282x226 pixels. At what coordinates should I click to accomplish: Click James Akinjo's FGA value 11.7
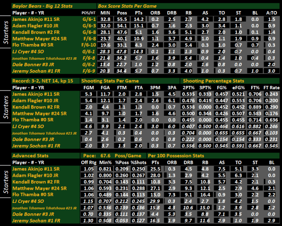click(x=106, y=94)
